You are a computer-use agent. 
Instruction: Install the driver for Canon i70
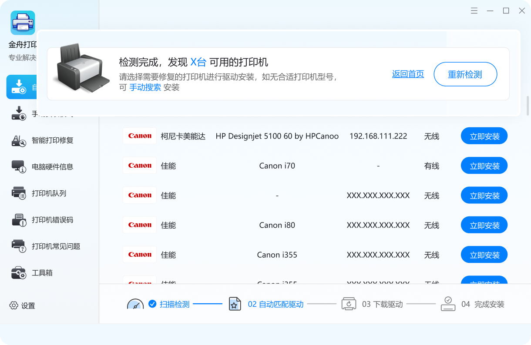pos(484,165)
